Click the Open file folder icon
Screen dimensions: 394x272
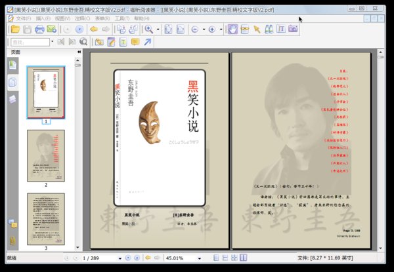click(x=16, y=29)
